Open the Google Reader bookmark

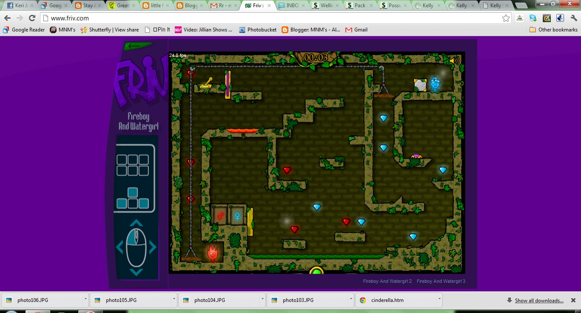[x=24, y=30]
